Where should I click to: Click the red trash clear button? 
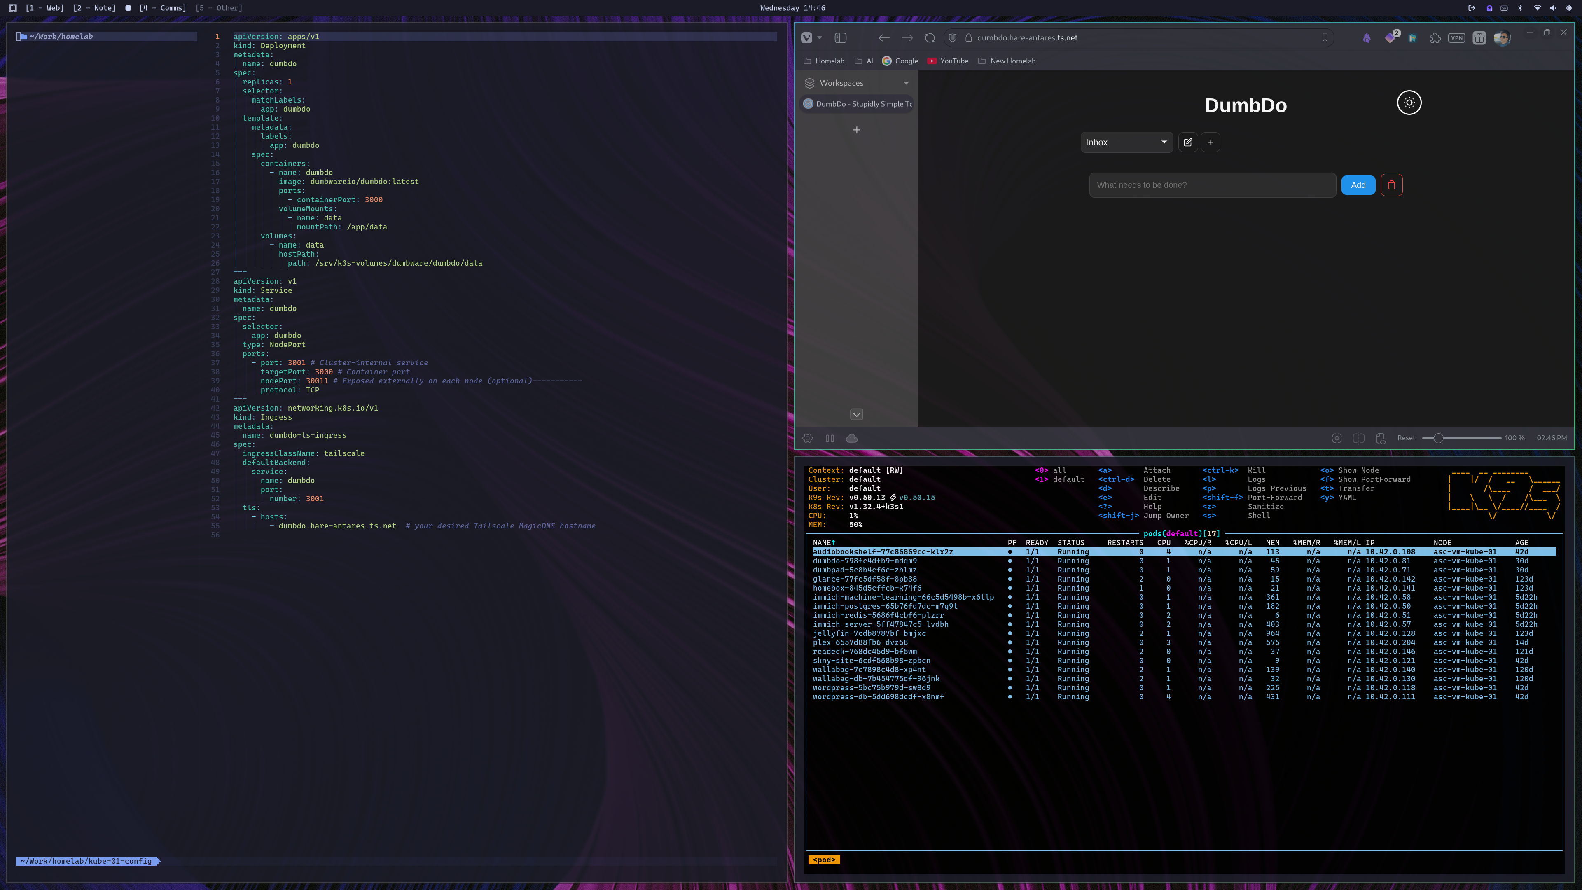click(x=1391, y=185)
